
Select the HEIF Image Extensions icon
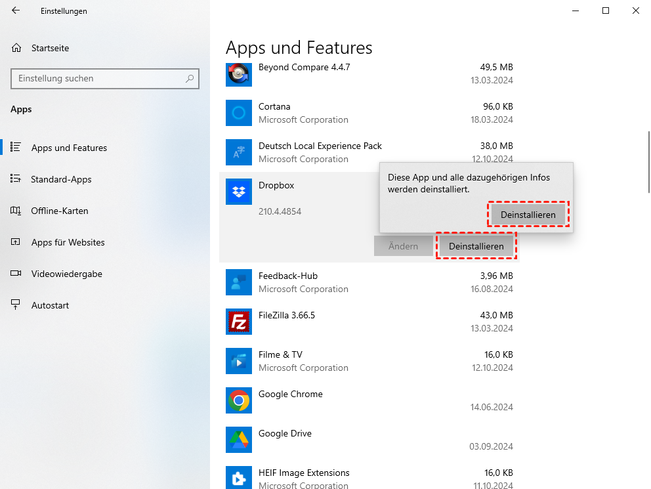point(239,477)
